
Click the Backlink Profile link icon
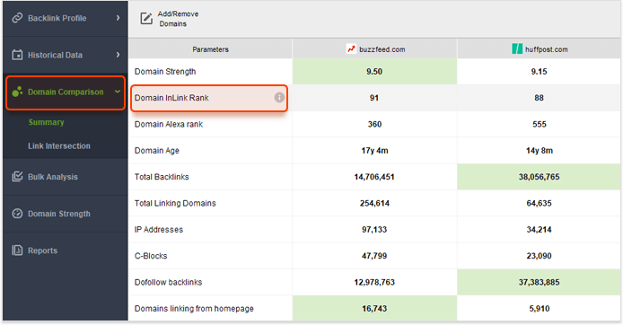pyautogui.click(x=17, y=18)
